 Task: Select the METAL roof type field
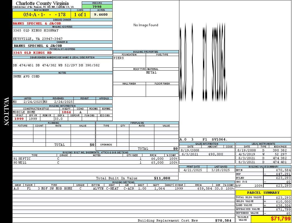coord(151,72)
